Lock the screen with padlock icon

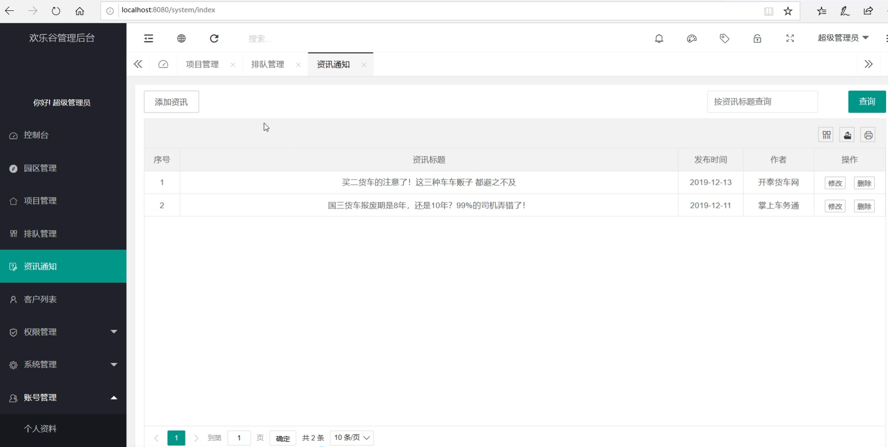757,39
